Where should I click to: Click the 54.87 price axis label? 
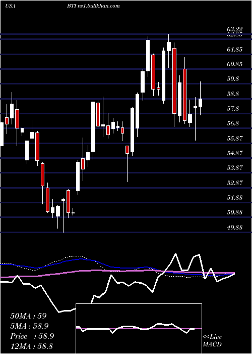[x=235, y=153]
